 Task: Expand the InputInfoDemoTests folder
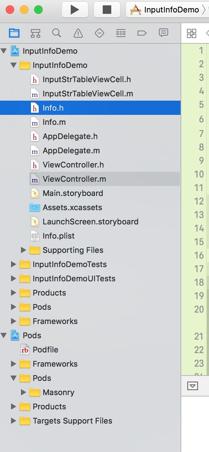tap(14, 264)
